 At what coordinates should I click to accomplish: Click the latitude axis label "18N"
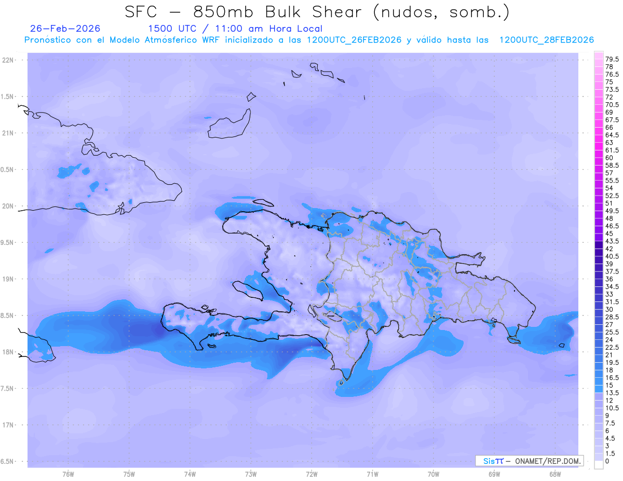[8, 352]
